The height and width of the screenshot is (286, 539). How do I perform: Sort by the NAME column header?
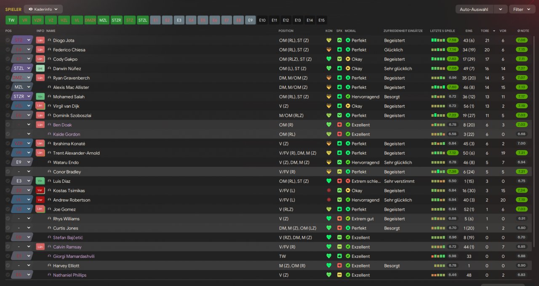(51, 31)
